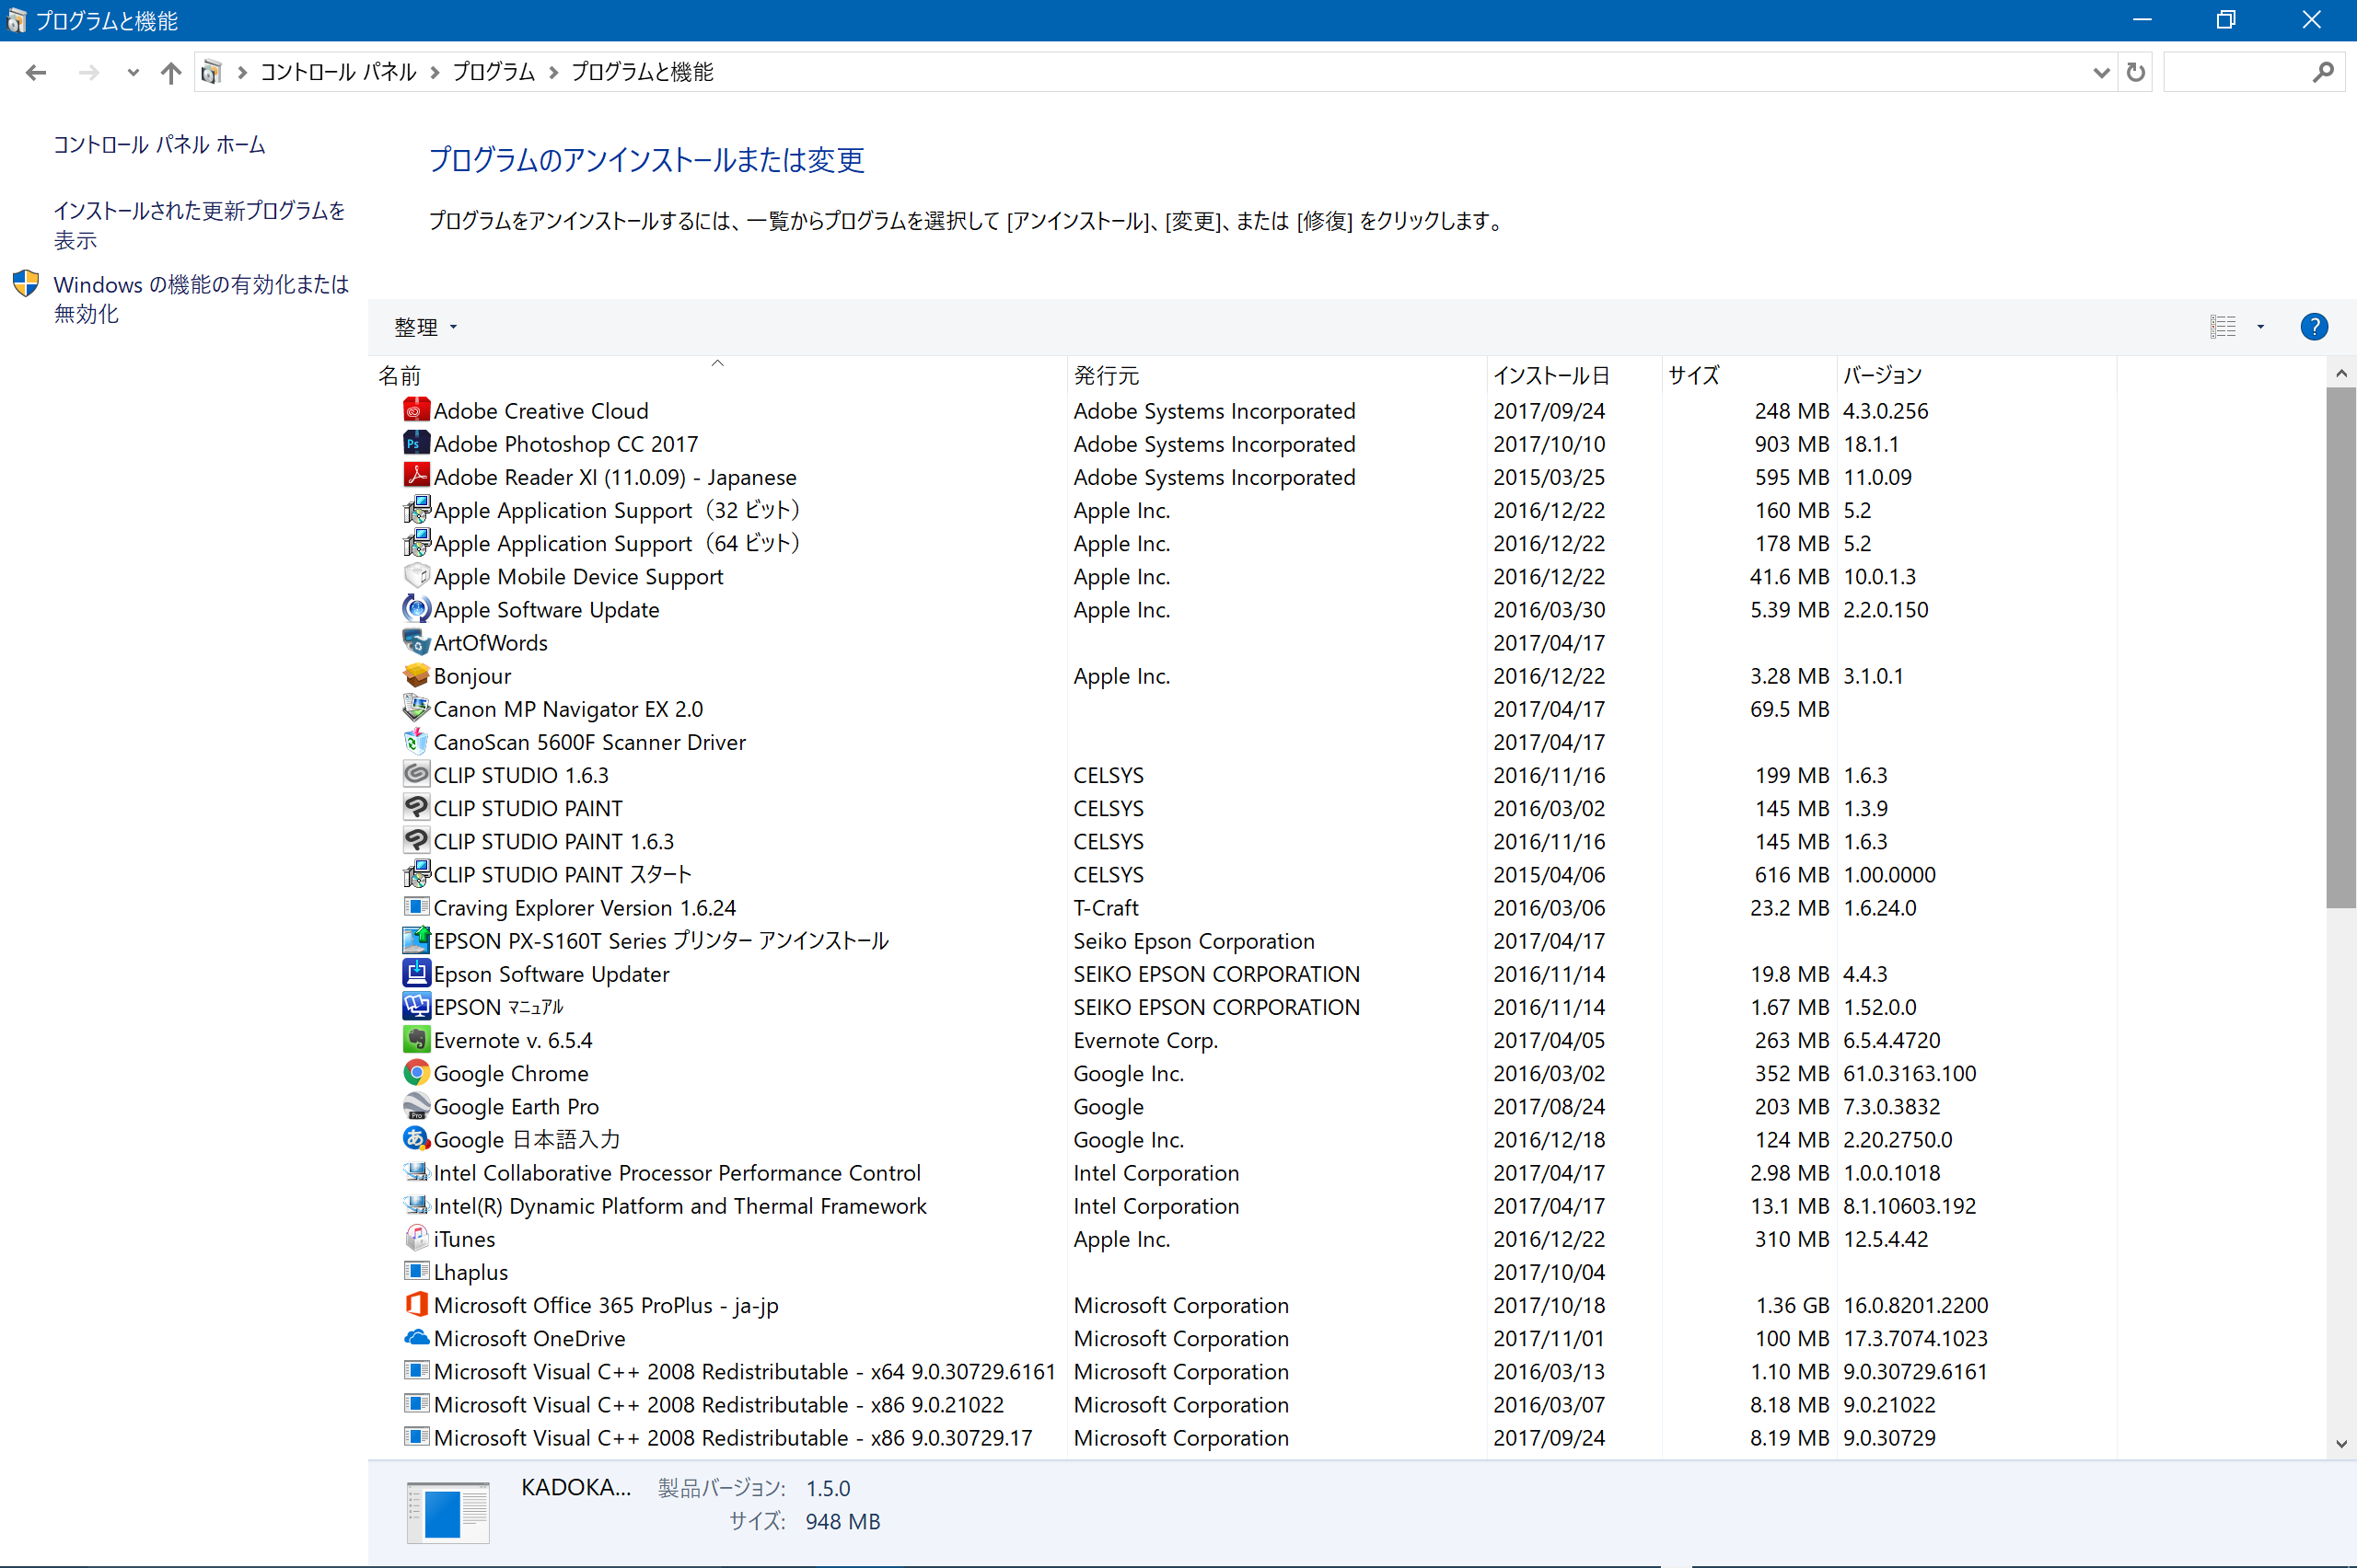Image resolution: width=2357 pixels, height=1568 pixels.
Task: Open the 整理 organize dropdown menu
Action: (425, 327)
